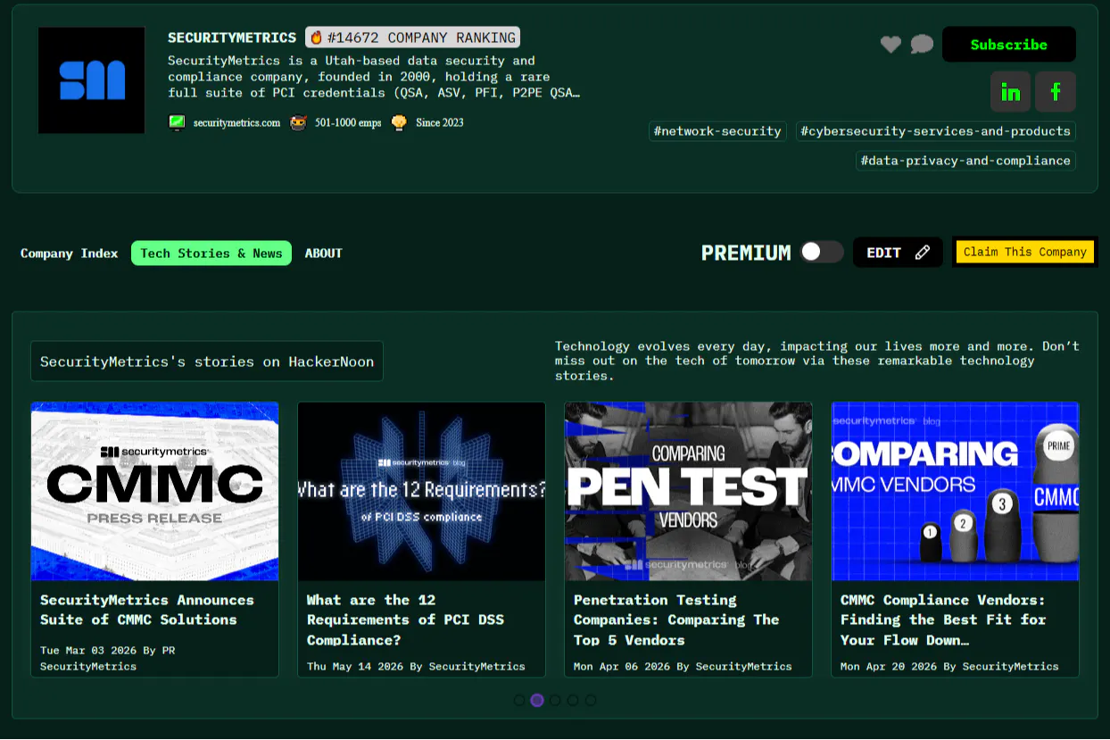This screenshot has width=1110, height=740.
Task: Click 'SecurityMetrics's stories on HackerNoon' label
Action: pos(207,362)
